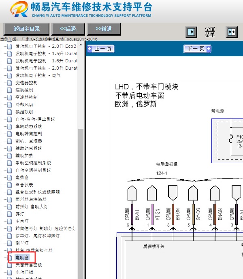
Task: Select the 电动门锁 entry
Action: 24,272
